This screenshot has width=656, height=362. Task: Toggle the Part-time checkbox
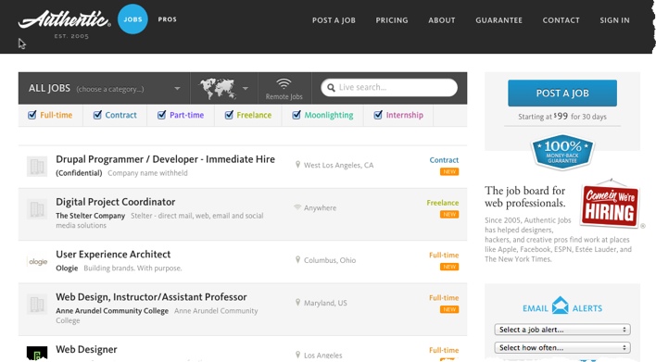click(x=161, y=115)
